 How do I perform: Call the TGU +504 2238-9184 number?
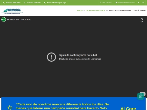34,3
